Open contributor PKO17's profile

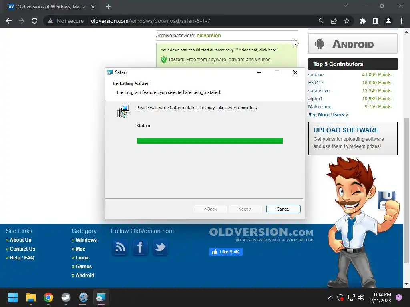(x=316, y=83)
